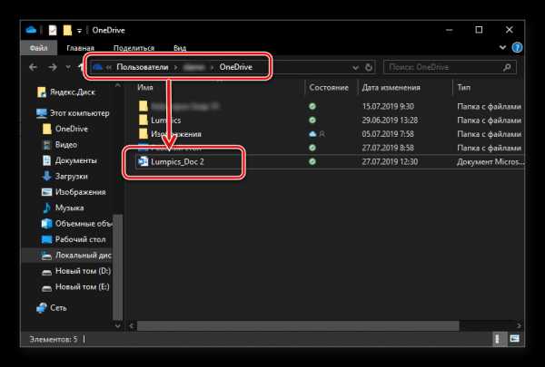Sort by the Тип column header

[x=463, y=87]
